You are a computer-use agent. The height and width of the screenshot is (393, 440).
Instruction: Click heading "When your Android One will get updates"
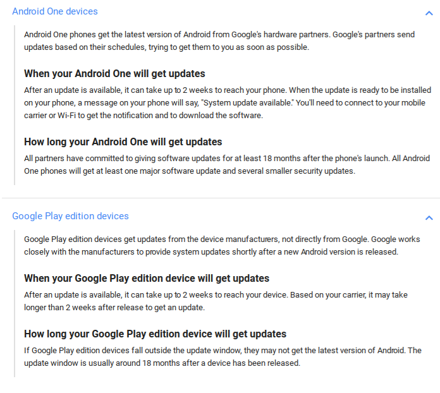coord(114,73)
